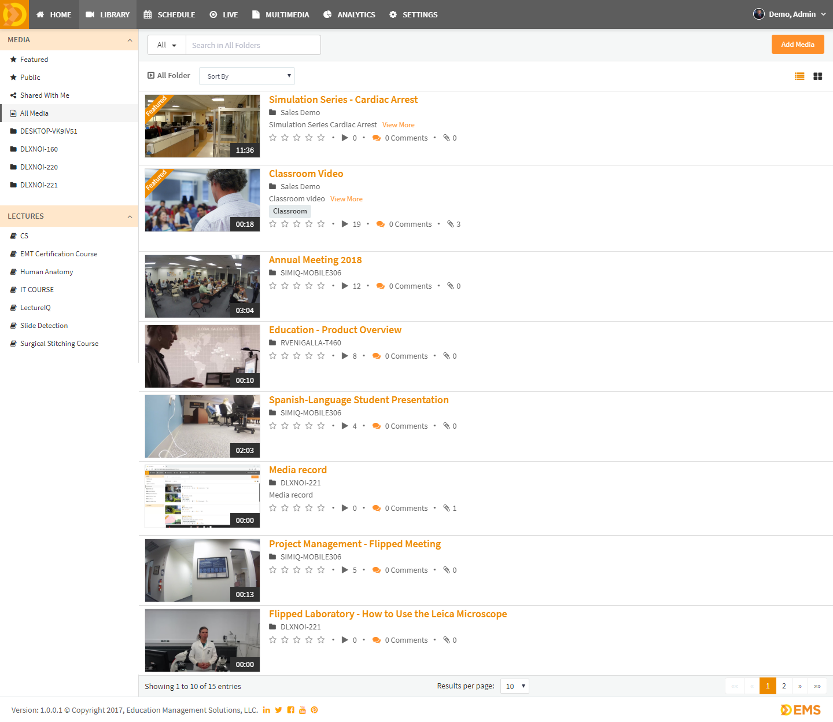833x722 pixels.
Task: Click the EMS logo in top-left corner
Action: 14,14
